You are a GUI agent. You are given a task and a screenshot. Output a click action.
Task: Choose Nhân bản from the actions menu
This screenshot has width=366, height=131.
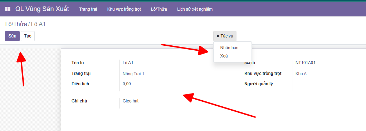[229, 48]
